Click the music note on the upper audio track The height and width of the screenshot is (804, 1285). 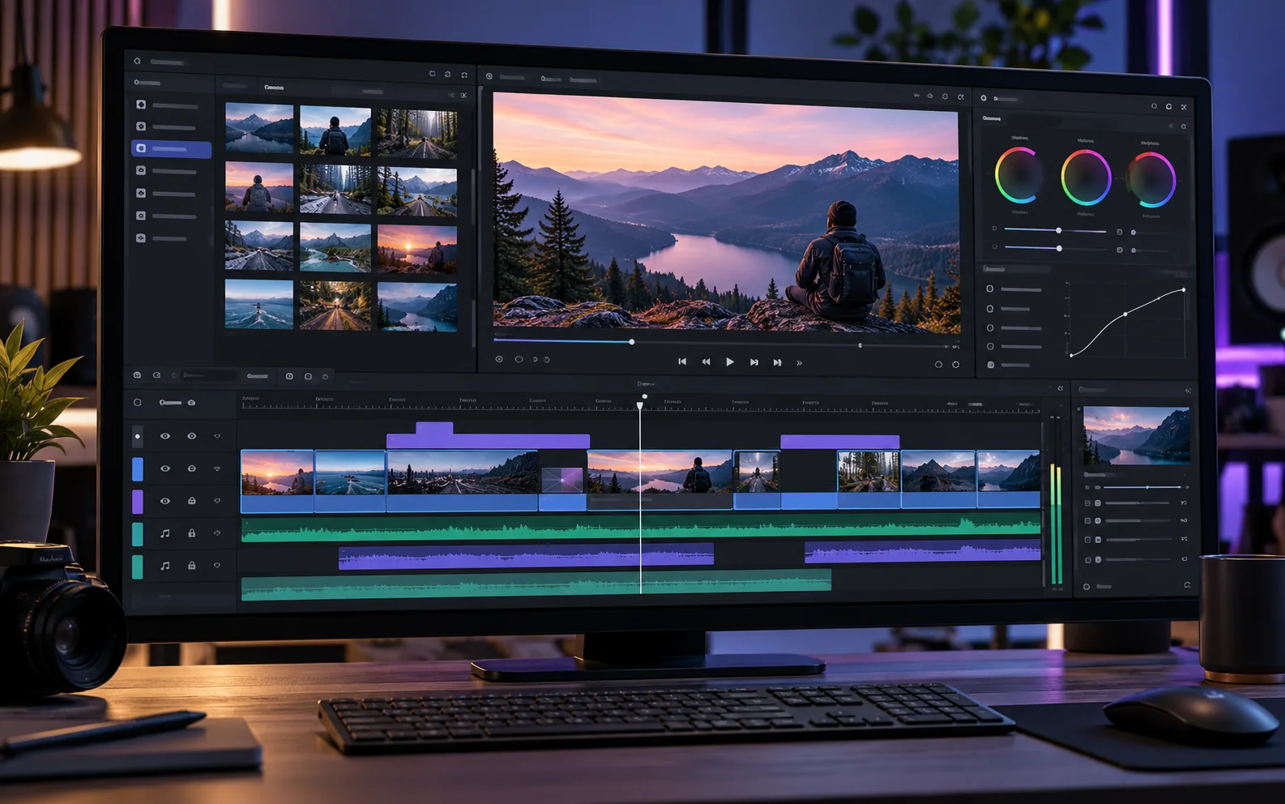pos(165,533)
